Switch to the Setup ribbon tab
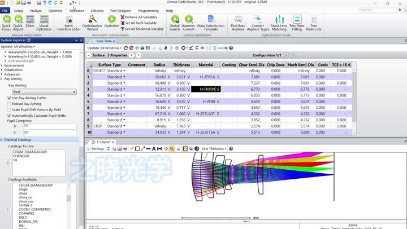Viewport: 407px width, 229px height. pos(19,11)
